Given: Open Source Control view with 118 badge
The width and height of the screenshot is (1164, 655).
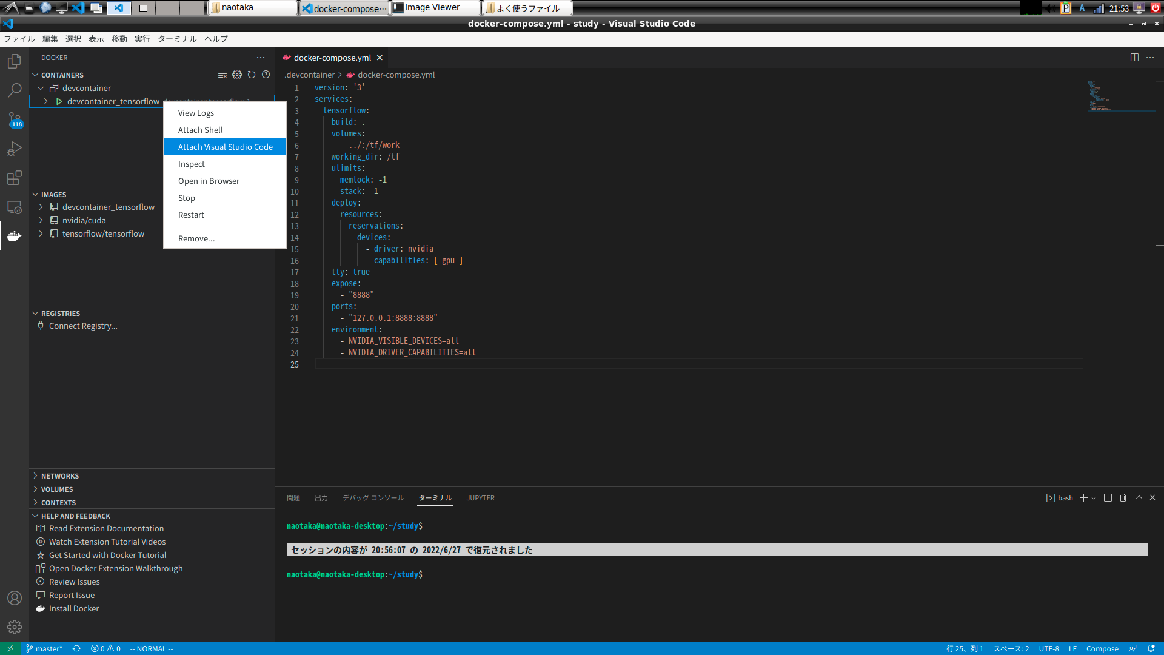Looking at the screenshot, I should coord(15,119).
